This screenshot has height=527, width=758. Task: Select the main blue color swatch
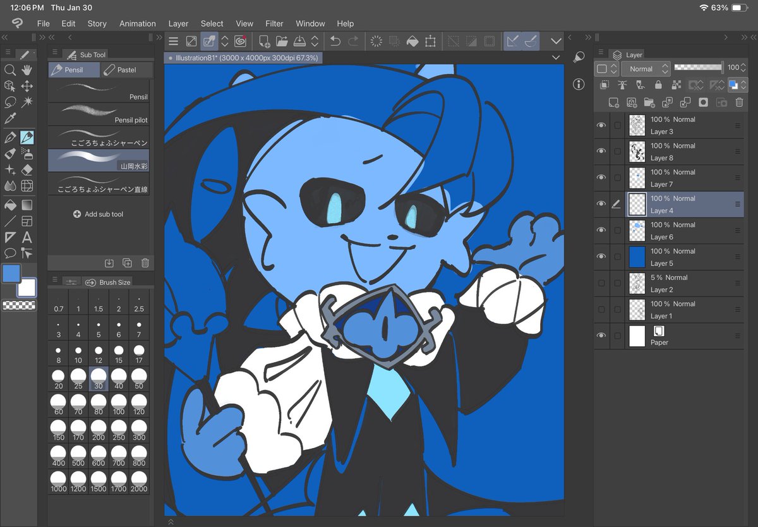tap(12, 274)
